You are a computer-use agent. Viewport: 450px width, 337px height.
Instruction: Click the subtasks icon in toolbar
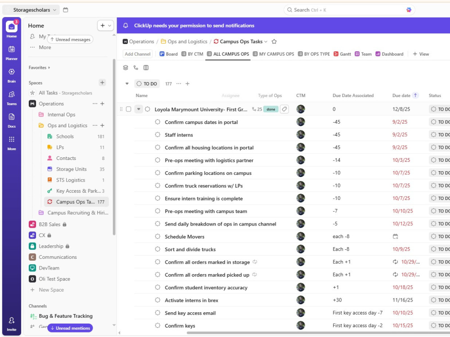[136, 68]
